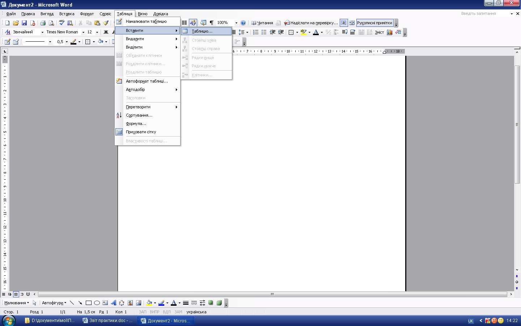This screenshot has height=326, width=521.
Task: Choose 'Таблицю...' in the insert submenu
Action: [x=206, y=31]
